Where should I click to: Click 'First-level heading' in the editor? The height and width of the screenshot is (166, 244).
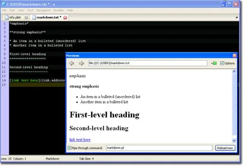(28, 54)
